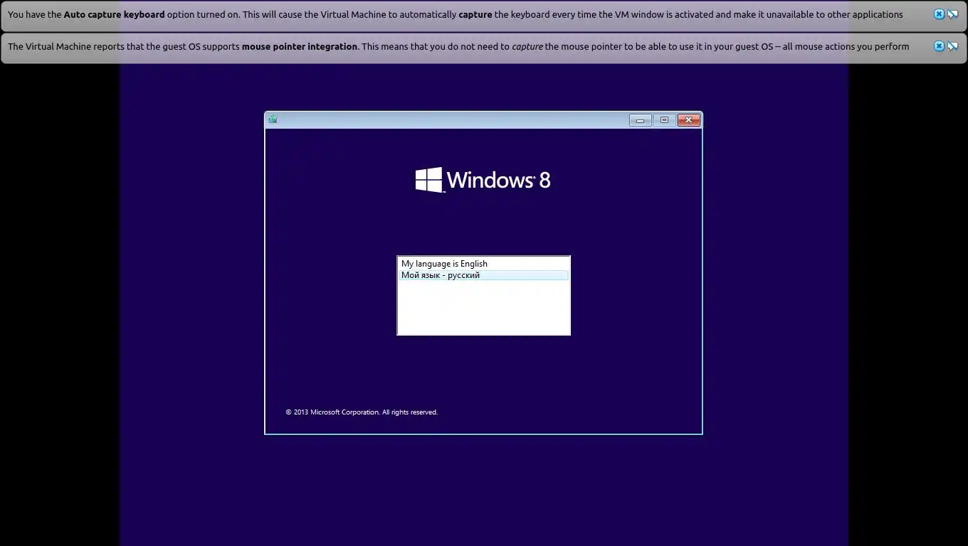This screenshot has width=968, height=546.
Task: Suppress future Auto capture keyboard messages
Action: coord(952,14)
